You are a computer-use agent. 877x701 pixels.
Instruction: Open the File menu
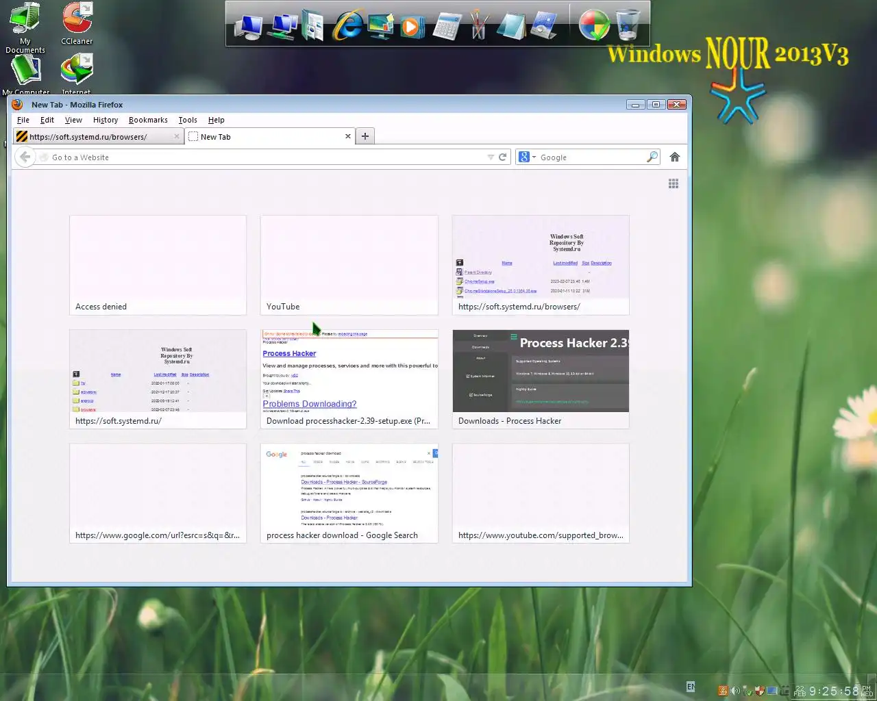click(x=23, y=120)
